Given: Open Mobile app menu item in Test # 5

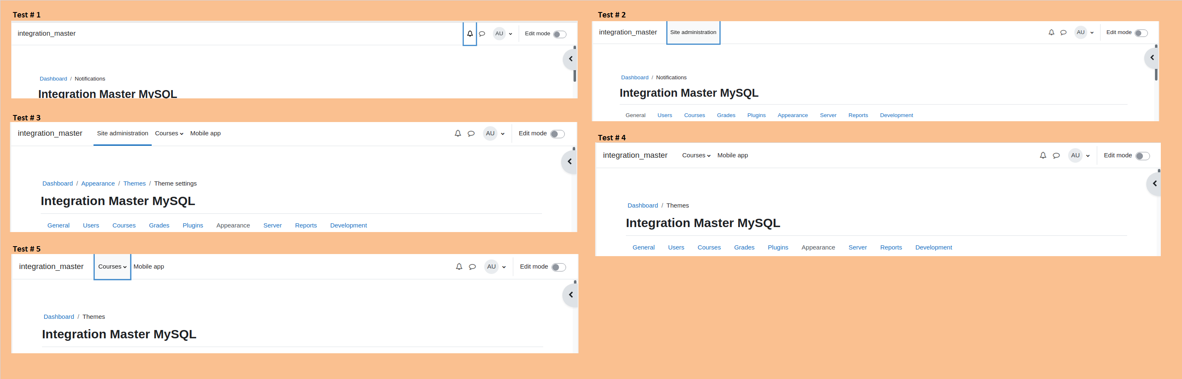Looking at the screenshot, I should (148, 267).
